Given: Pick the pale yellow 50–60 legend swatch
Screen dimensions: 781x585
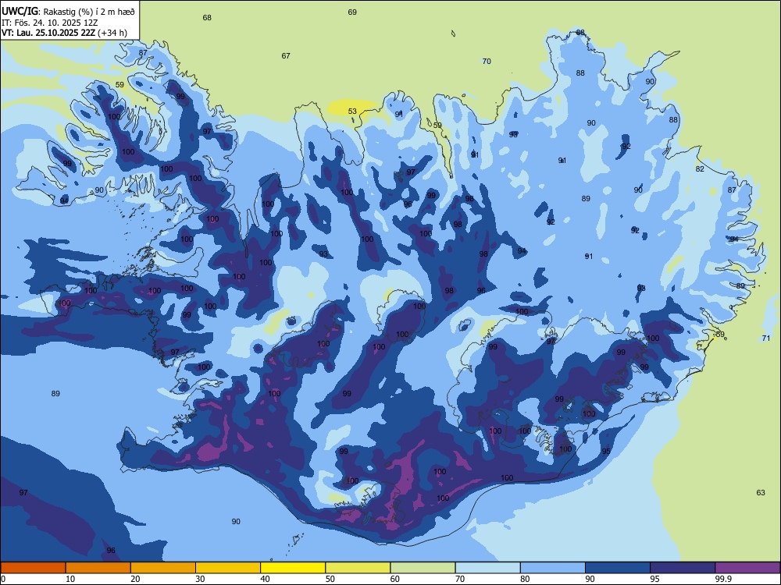Looking at the screenshot, I should coord(358,568).
